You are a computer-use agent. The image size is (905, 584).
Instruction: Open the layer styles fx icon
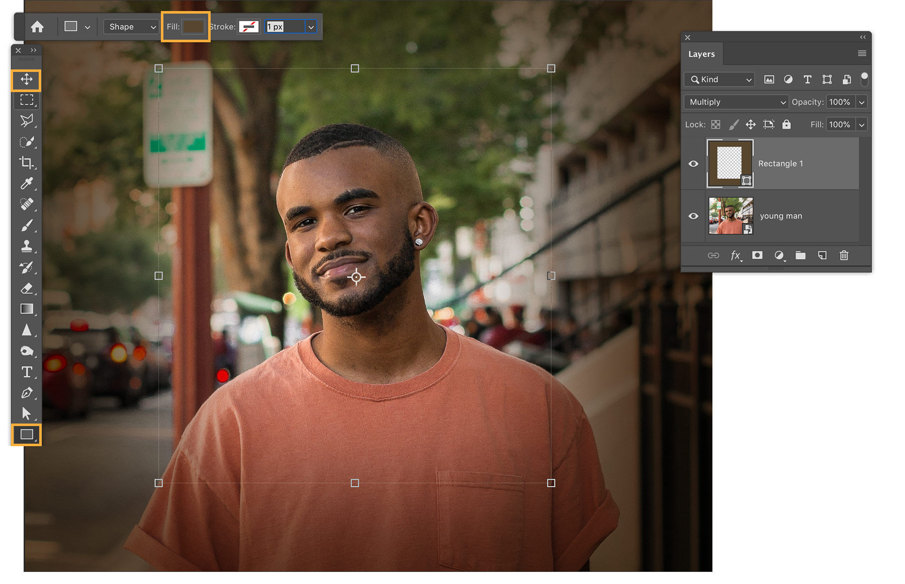point(736,256)
